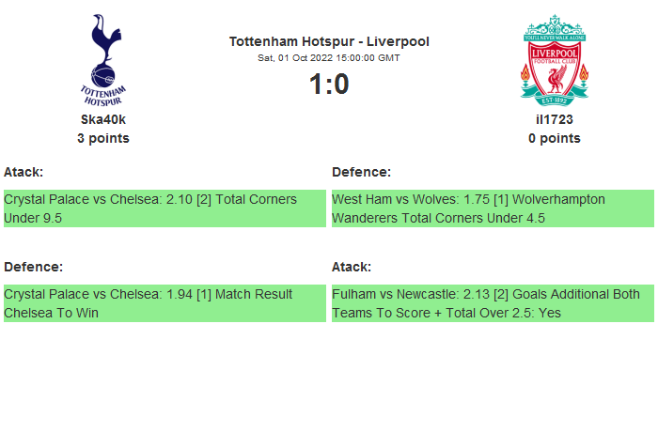
Task: Click the EST 1892 ribbon on Liverpool crest
Action: 555,97
